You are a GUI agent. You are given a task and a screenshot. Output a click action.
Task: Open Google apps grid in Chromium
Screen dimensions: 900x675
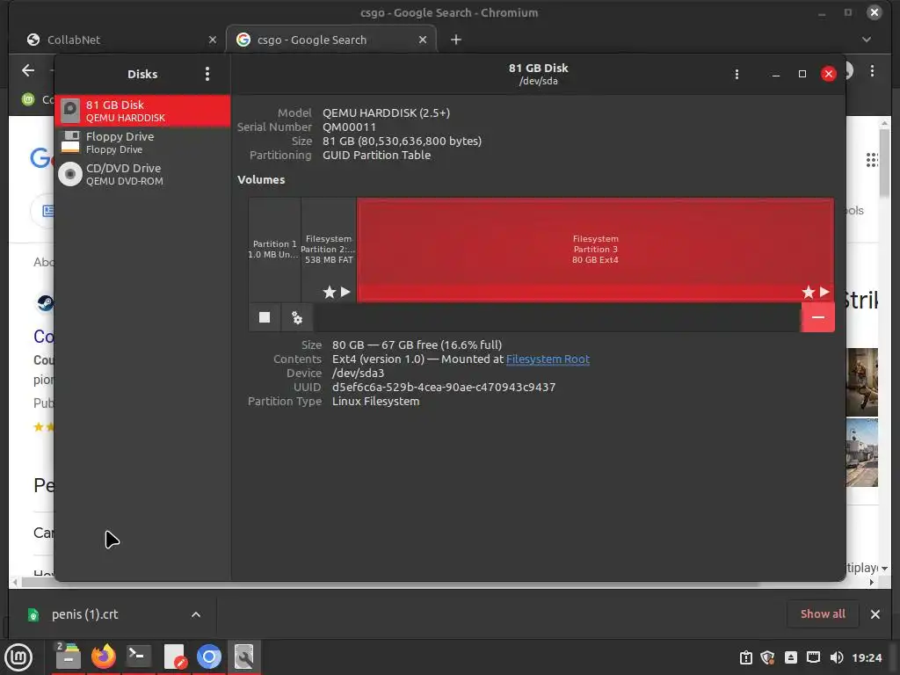pyautogui.click(x=871, y=160)
